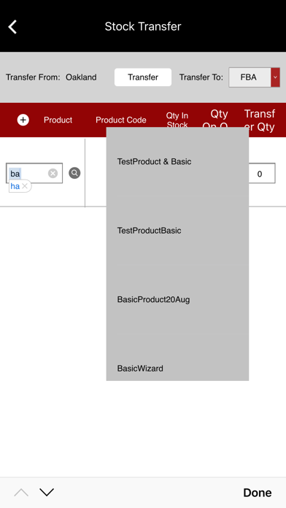Click the Product column header

(58, 120)
